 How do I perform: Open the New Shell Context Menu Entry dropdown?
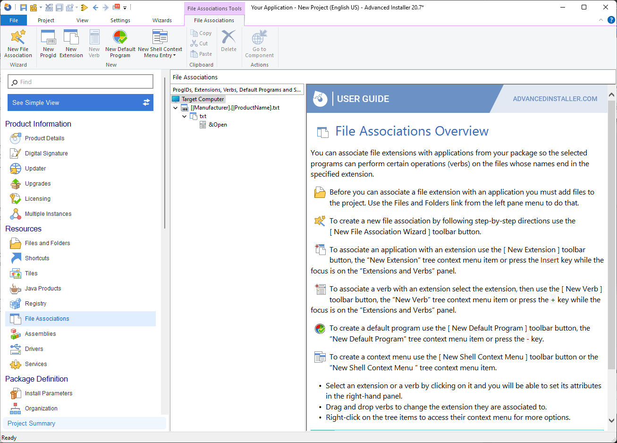pos(160,43)
